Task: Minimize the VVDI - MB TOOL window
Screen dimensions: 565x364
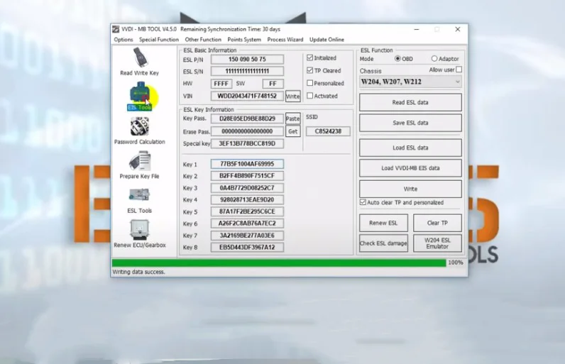Action: point(417,29)
